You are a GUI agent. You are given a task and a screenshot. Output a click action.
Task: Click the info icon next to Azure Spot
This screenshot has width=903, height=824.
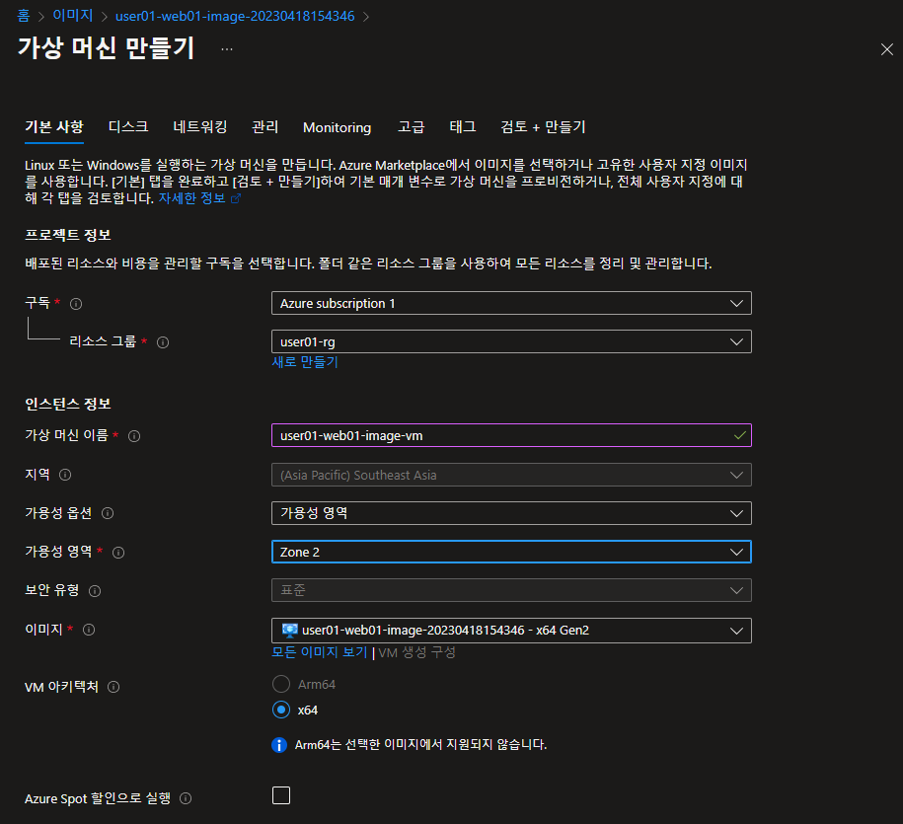(186, 798)
